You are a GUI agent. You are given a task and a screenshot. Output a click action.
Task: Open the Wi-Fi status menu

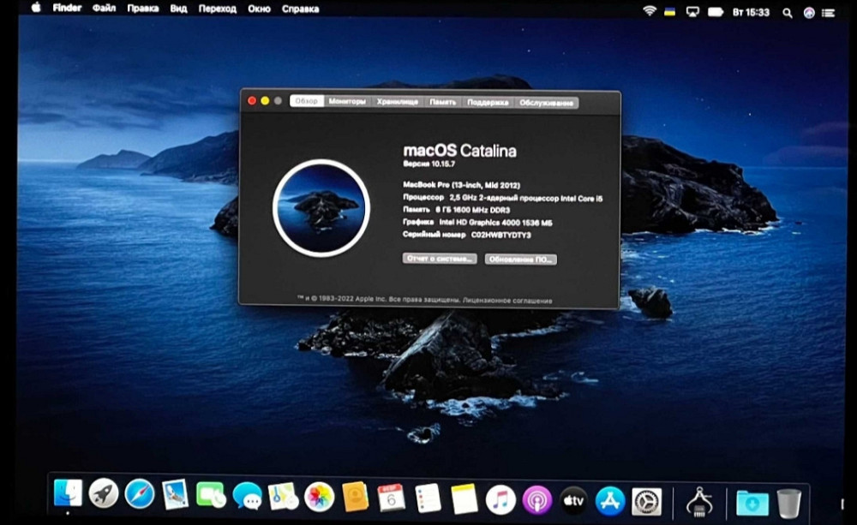650,10
